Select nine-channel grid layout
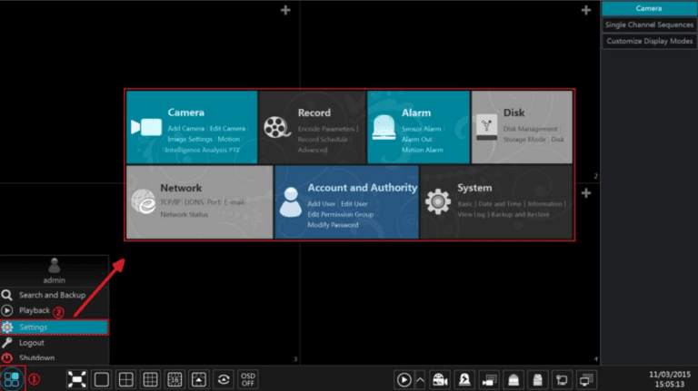 point(151,379)
